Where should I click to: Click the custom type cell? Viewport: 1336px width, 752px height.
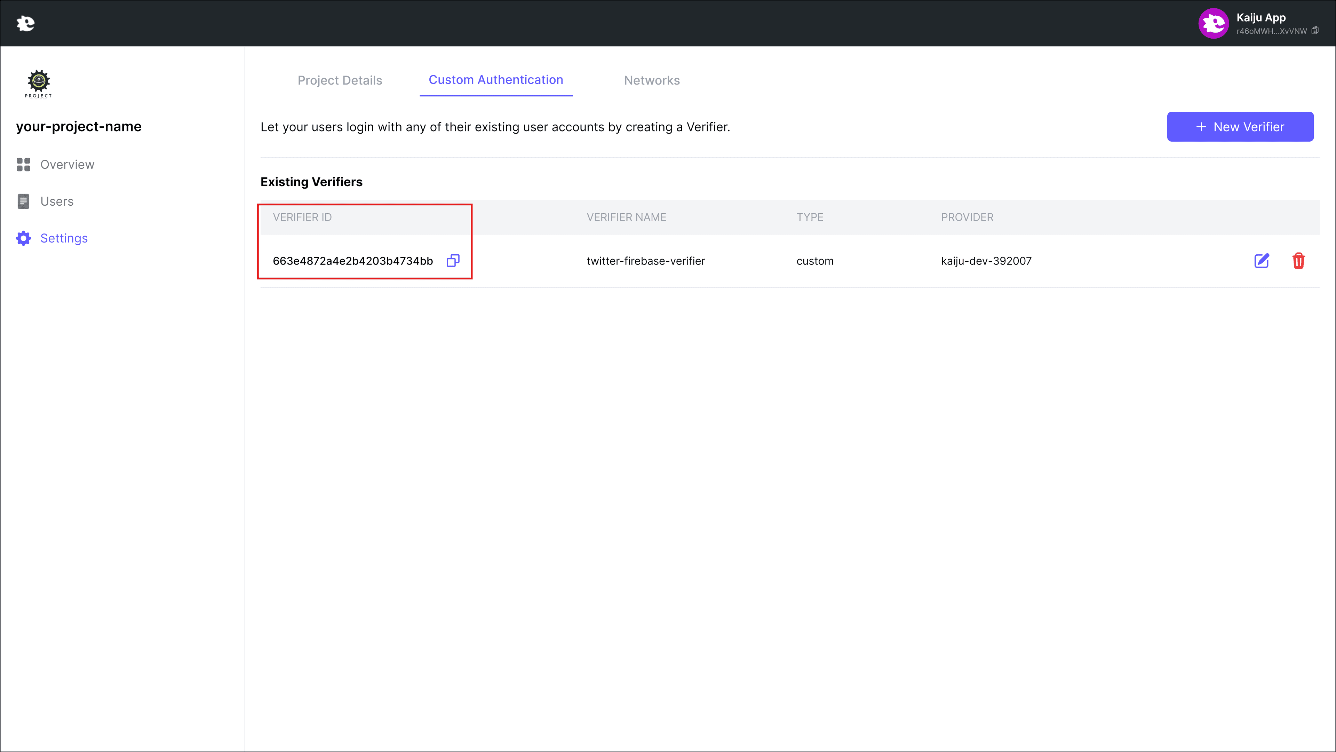coord(815,261)
